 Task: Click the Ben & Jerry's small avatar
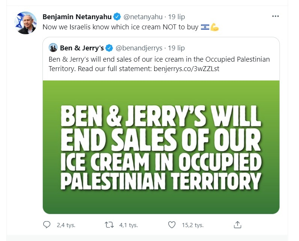coord(53,48)
